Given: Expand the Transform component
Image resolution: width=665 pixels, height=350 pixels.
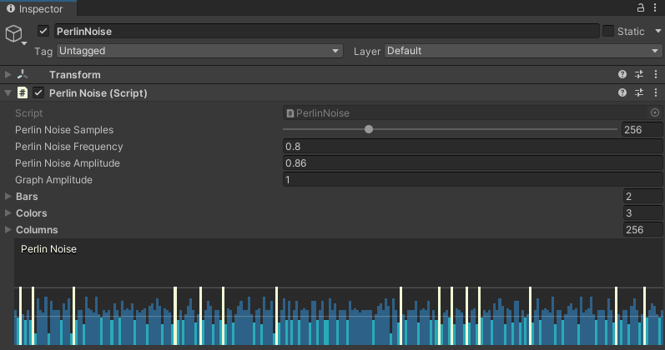Looking at the screenshot, I should [8, 74].
